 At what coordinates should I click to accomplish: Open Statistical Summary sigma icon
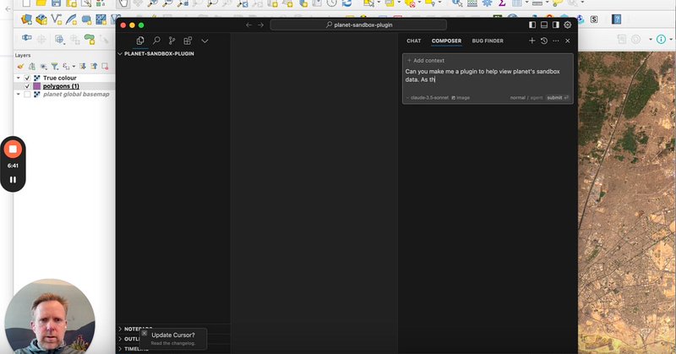point(502,3)
